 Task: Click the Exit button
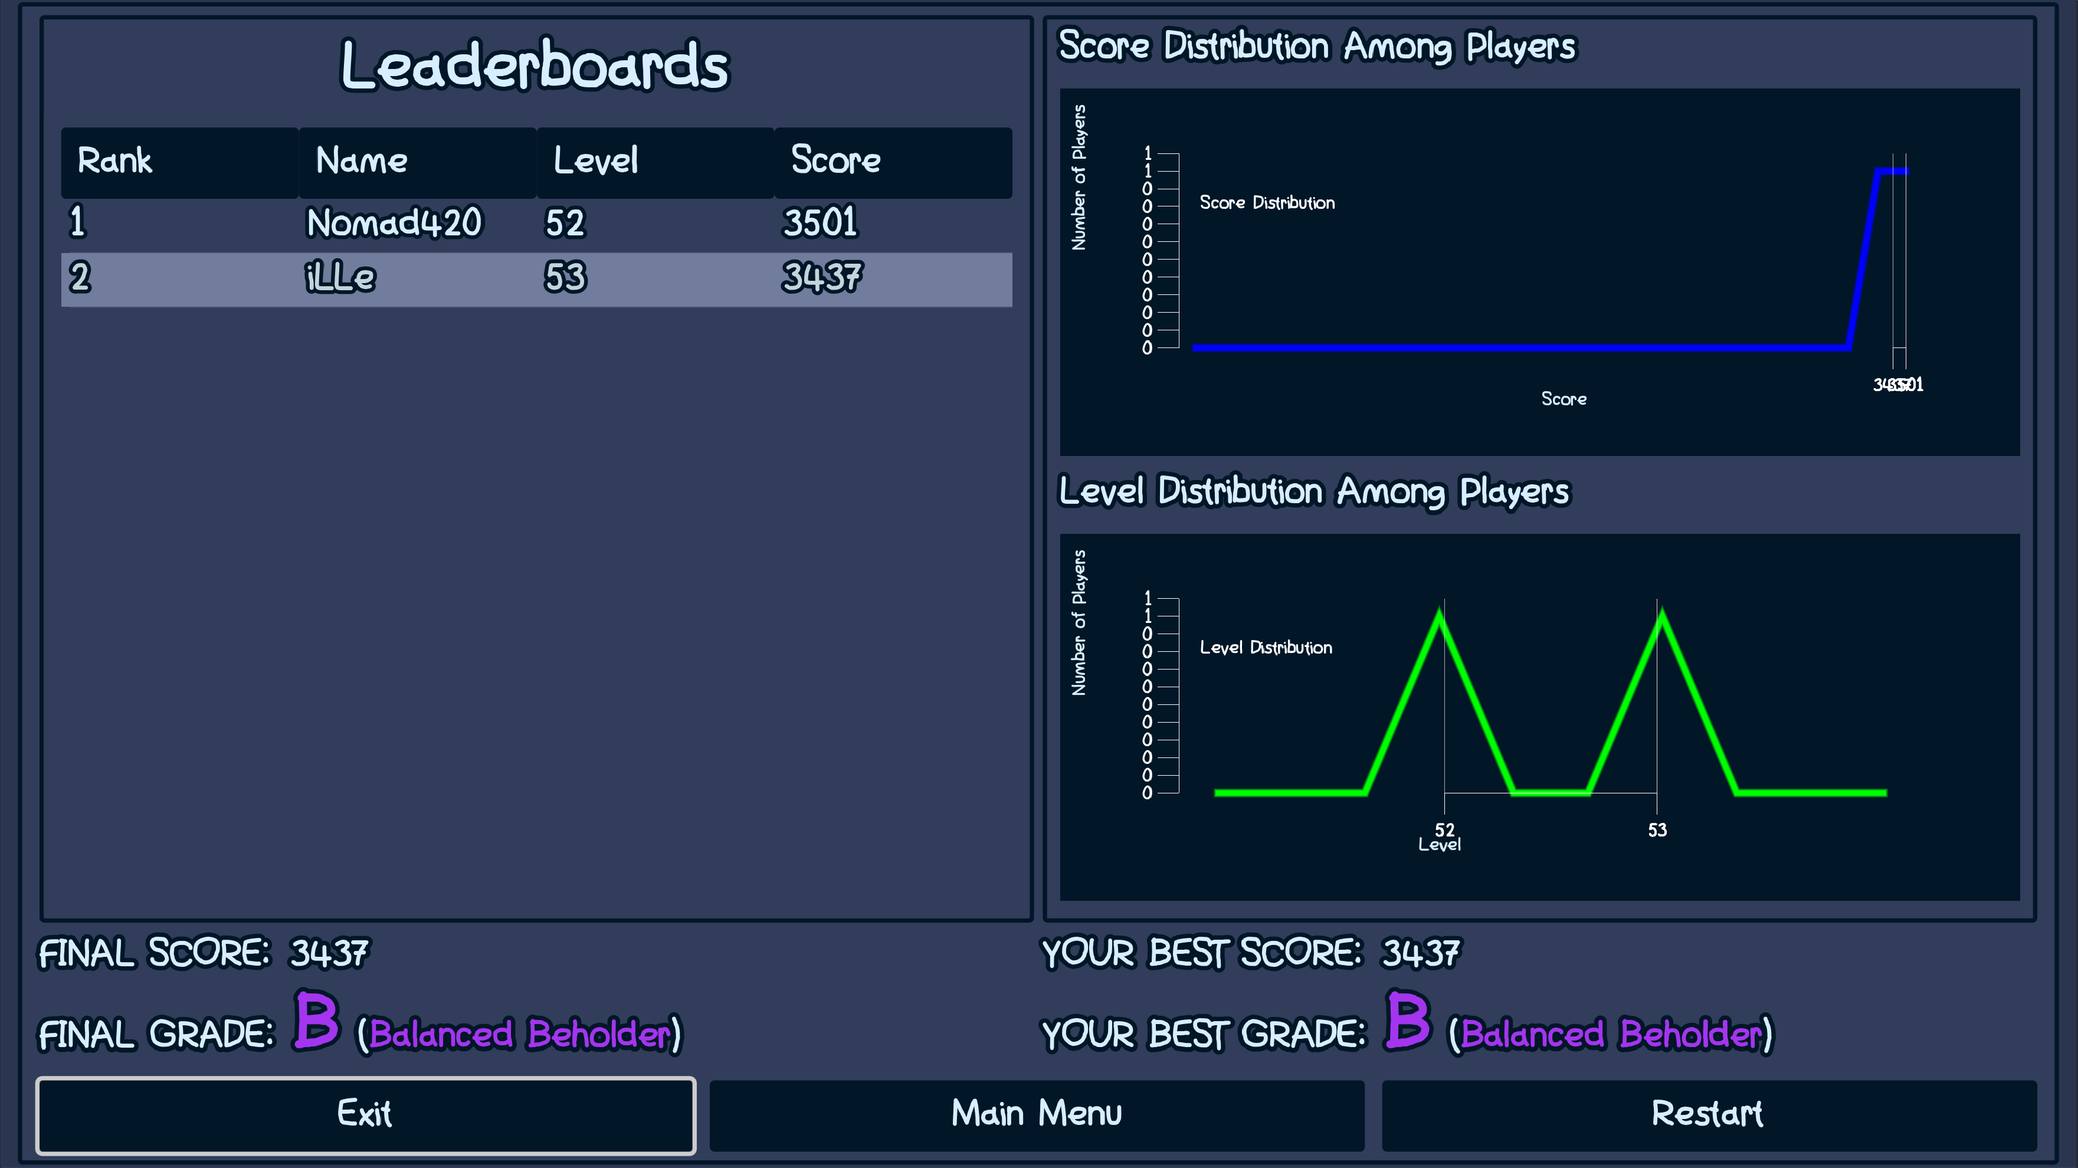[x=365, y=1115]
